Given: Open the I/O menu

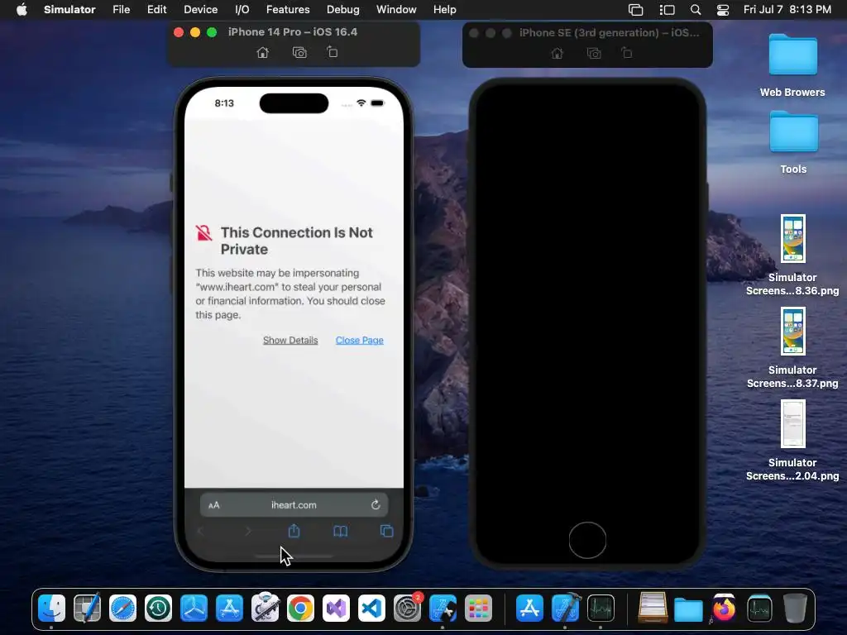Looking at the screenshot, I should pyautogui.click(x=242, y=10).
